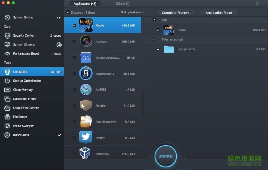
Task: Click the System Status three-dots icon
Action: click(x=59, y=18)
